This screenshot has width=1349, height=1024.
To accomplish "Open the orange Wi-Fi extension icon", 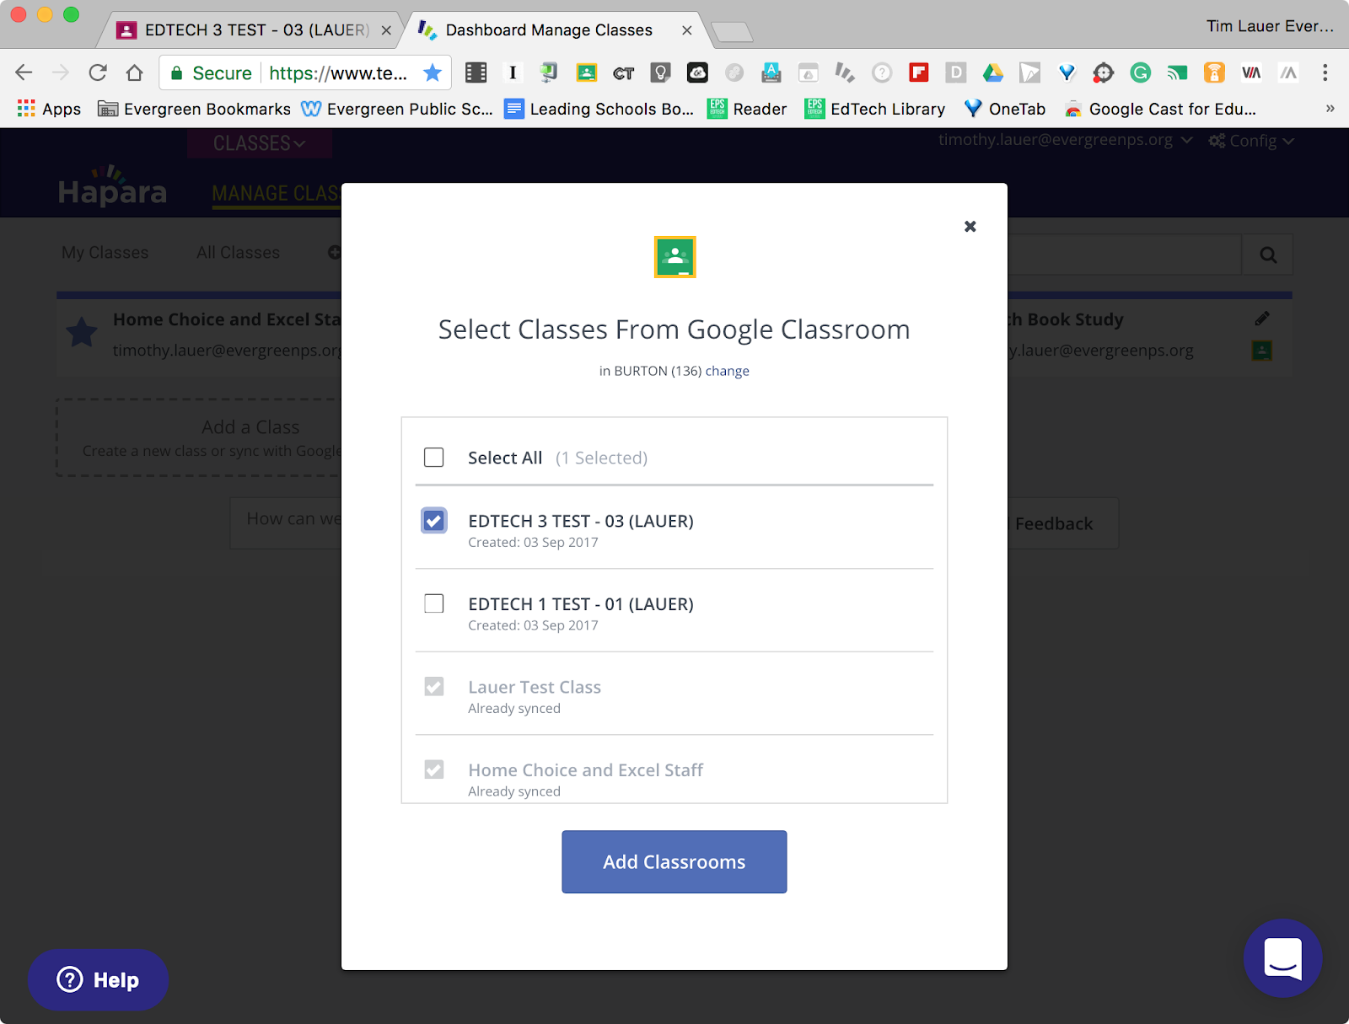I will tap(1214, 72).
